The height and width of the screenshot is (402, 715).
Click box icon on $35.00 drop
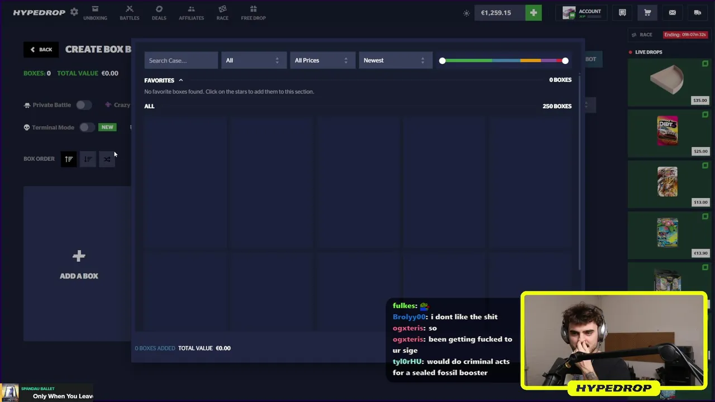tap(705, 64)
